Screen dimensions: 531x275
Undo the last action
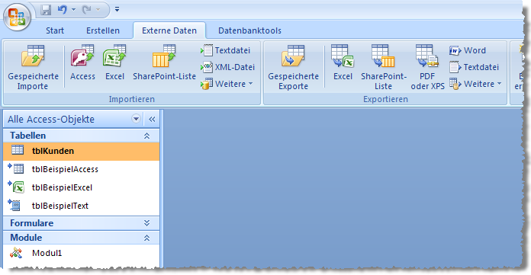pyautogui.click(x=62, y=9)
